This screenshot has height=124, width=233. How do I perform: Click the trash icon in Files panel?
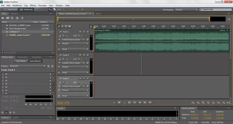[22, 18]
